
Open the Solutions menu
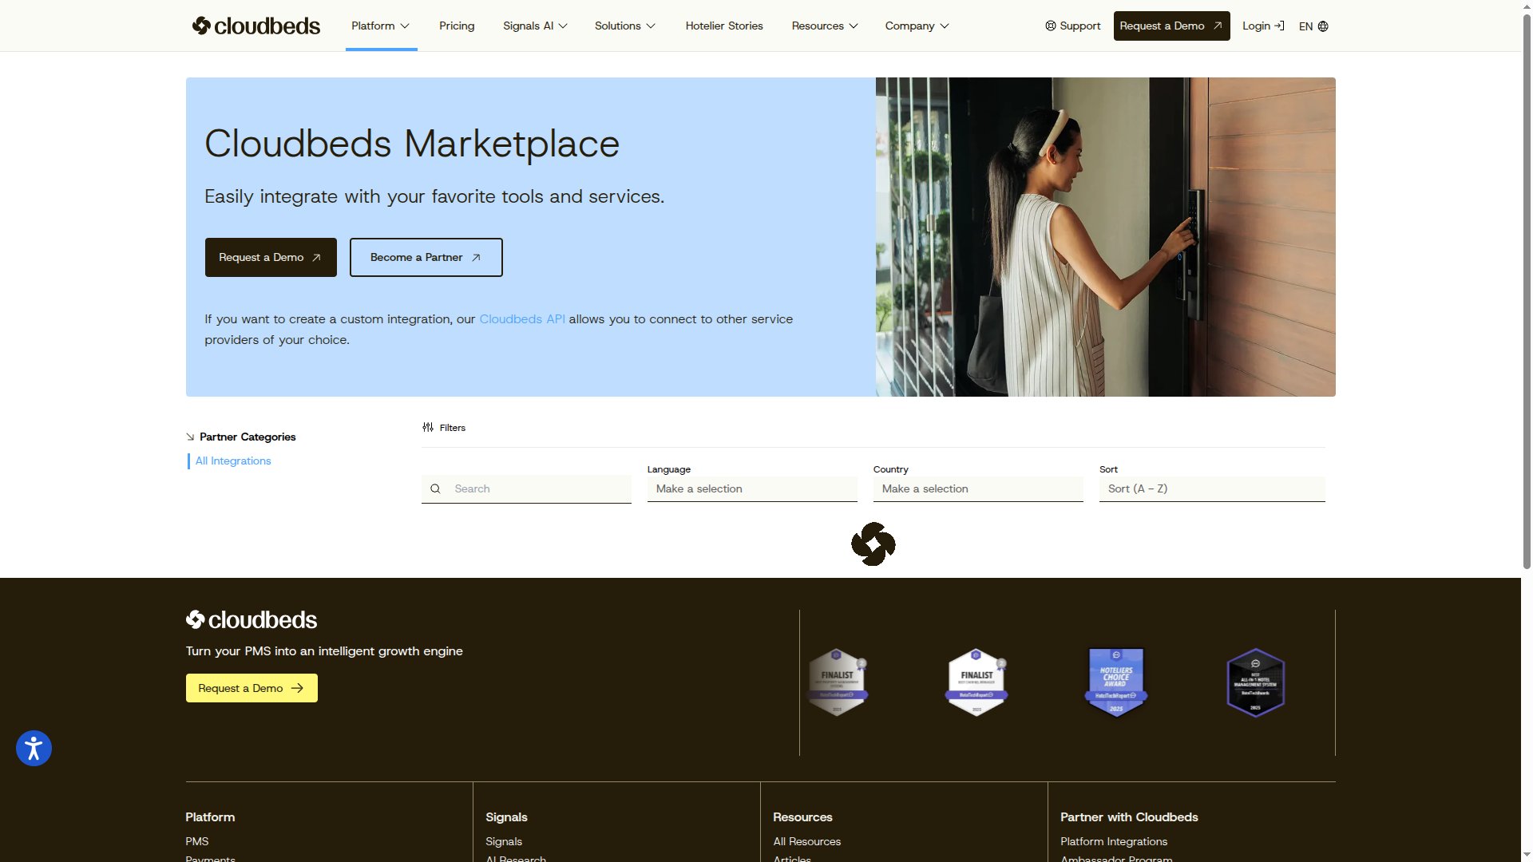pos(625,26)
